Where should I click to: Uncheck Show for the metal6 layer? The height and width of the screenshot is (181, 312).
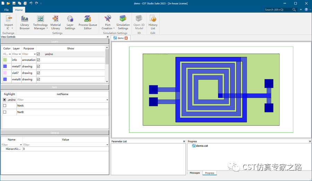click(38, 79)
